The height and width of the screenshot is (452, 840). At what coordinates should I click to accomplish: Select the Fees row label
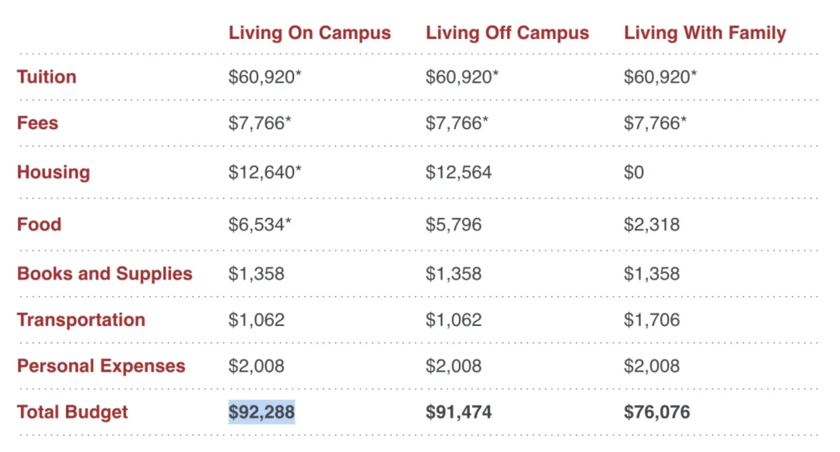38,123
